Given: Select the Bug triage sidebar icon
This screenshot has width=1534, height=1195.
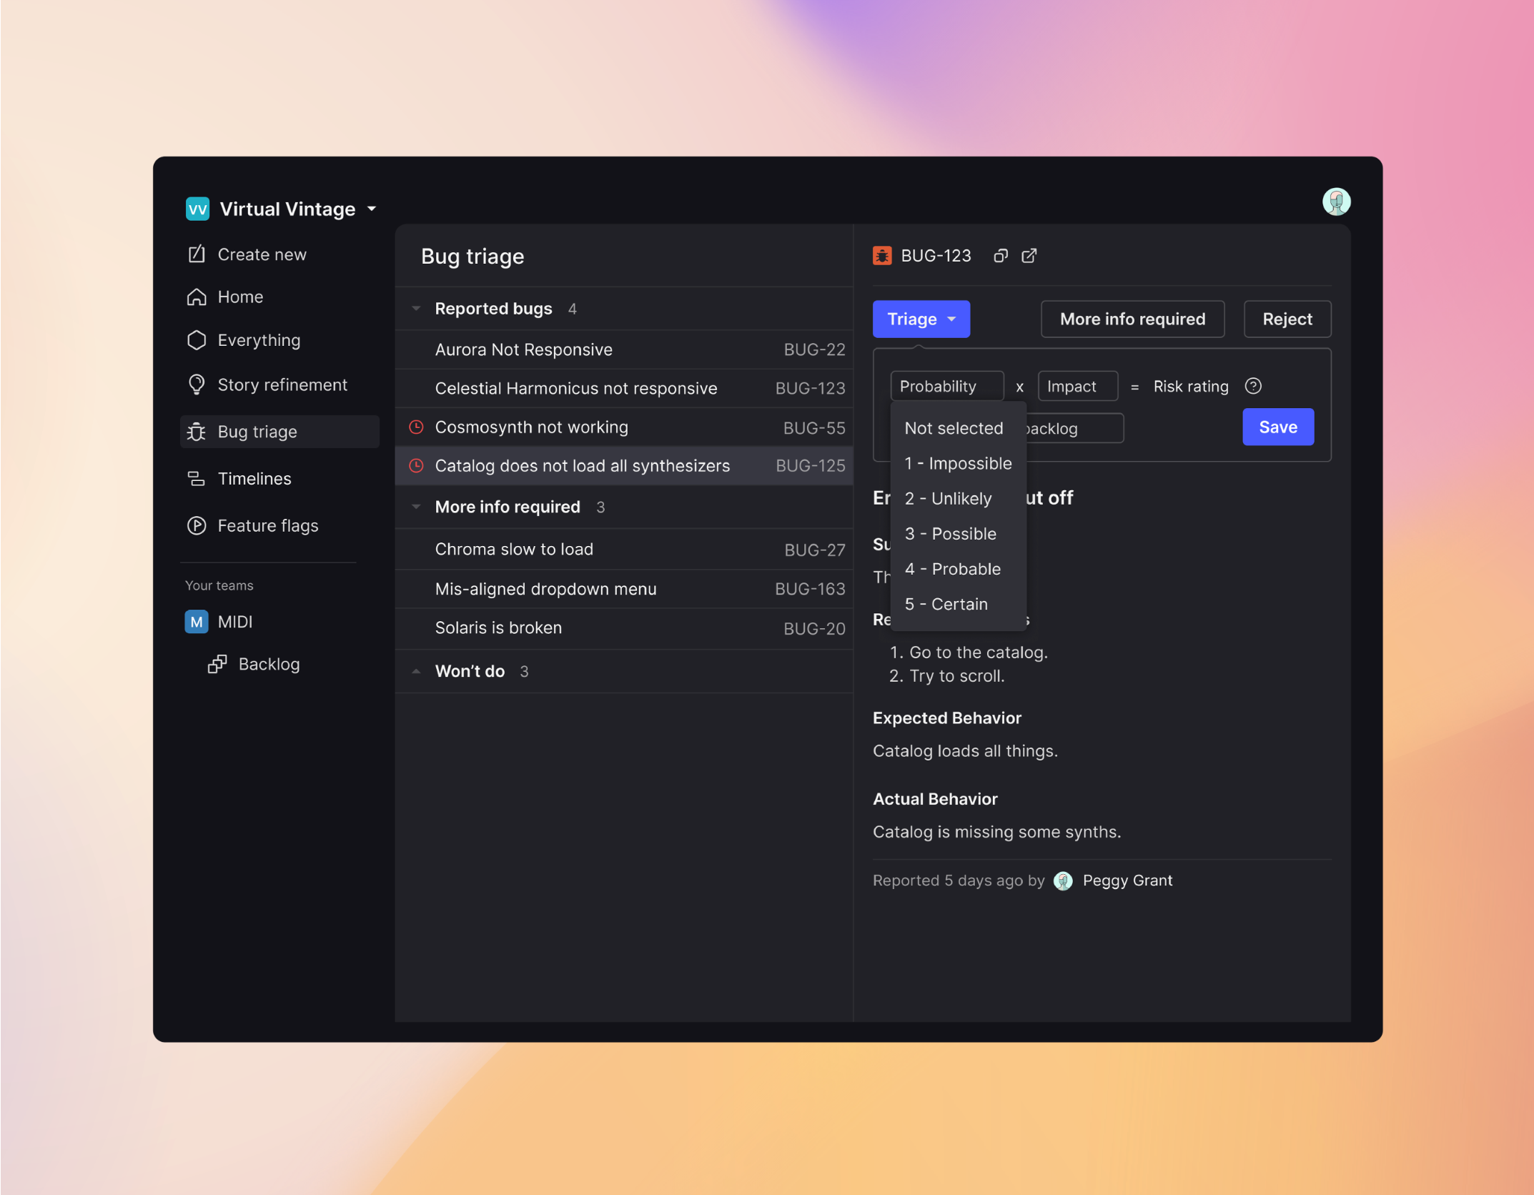Looking at the screenshot, I should [197, 431].
